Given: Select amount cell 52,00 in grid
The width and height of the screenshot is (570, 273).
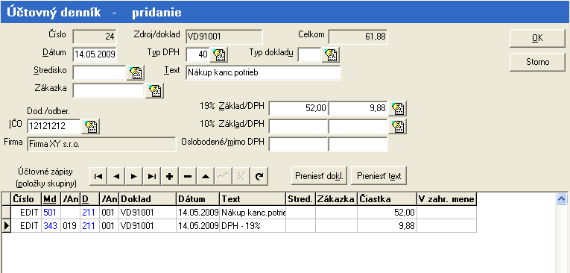Looking at the screenshot, I should [x=387, y=213].
